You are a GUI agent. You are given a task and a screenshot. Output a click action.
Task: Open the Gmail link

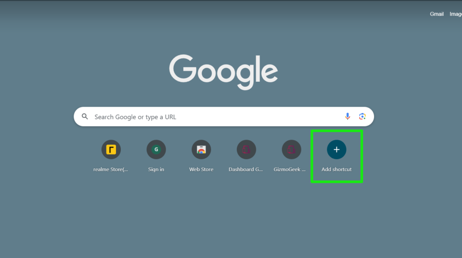[437, 14]
